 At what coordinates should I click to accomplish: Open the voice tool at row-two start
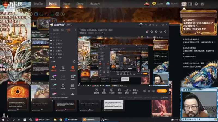53,78
